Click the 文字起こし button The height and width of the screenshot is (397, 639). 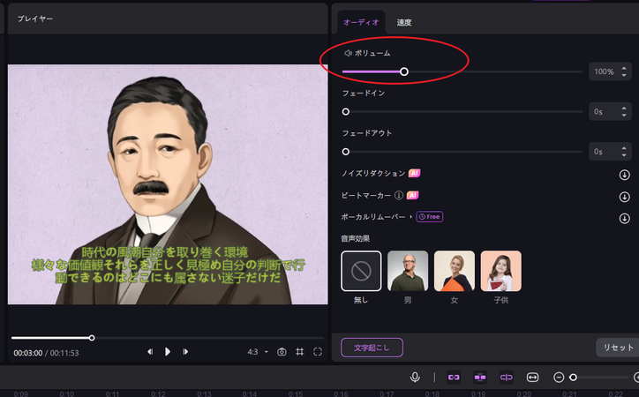click(x=372, y=348)
